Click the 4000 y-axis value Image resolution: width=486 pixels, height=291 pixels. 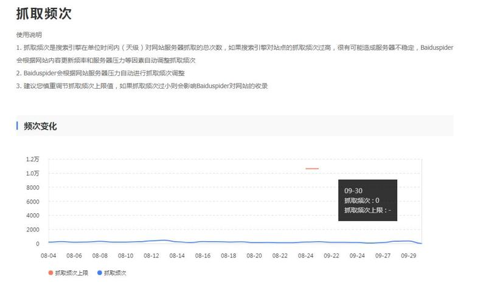(x=33, y=216)
